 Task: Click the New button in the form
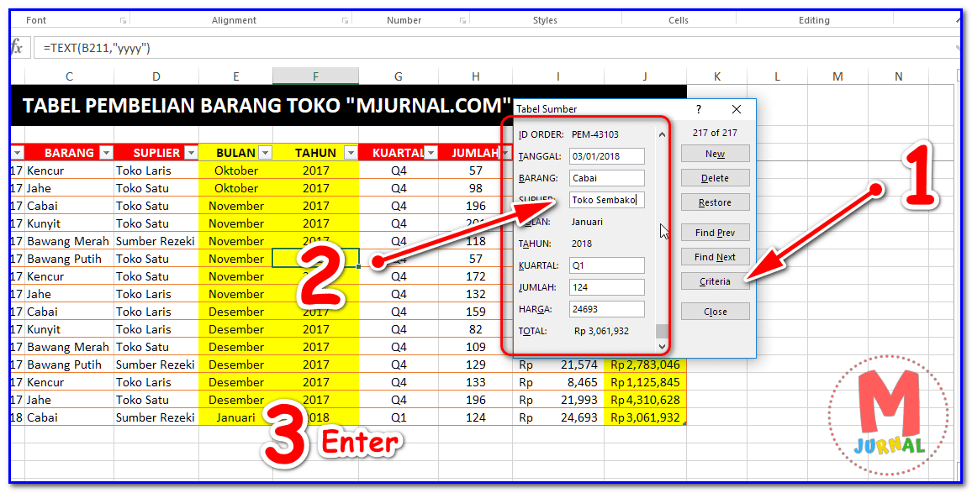coord(715,154)
